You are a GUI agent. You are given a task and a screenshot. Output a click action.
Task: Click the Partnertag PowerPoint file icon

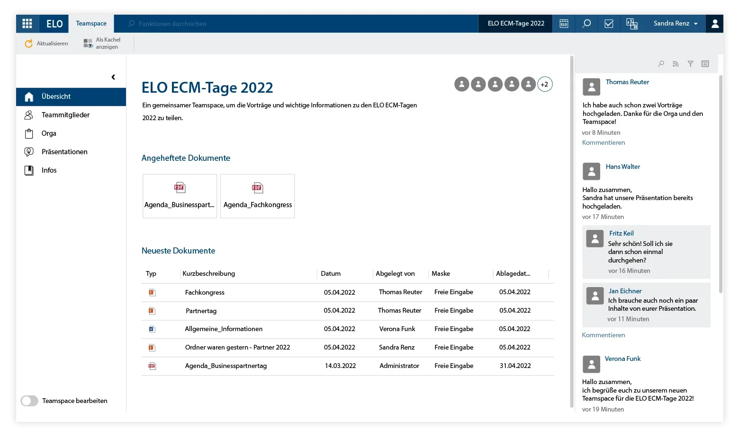click(152, 311)
